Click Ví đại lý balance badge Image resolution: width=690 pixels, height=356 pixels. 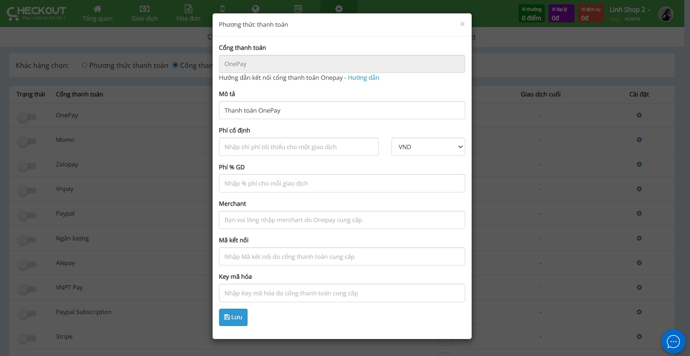(561, 14)
